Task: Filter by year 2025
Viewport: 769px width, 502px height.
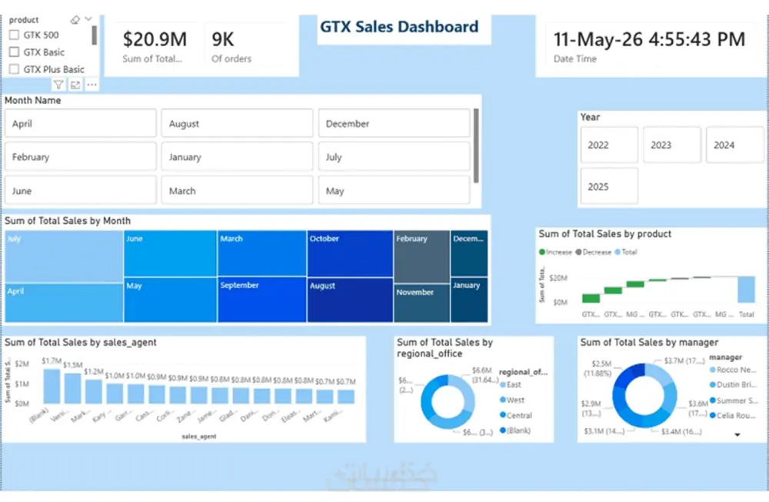Action: point(609,186)
